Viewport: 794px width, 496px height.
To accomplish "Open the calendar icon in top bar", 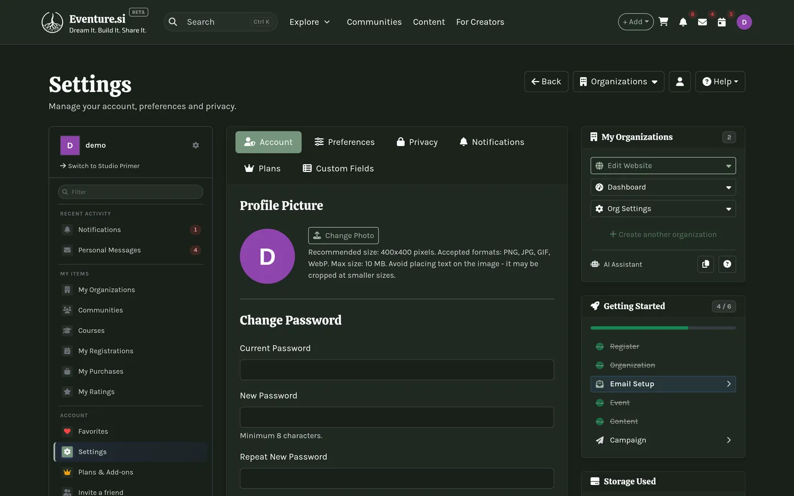I will (x=722, y=22).
